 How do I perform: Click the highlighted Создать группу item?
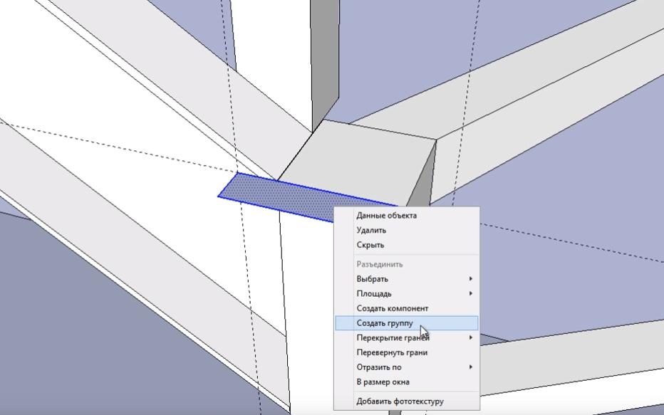pyautogui.click(x=385, y=323)
